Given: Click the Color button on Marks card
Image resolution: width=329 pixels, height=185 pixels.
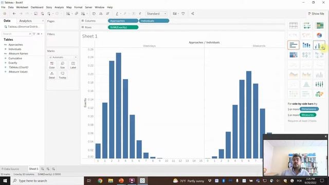Looking at the screenshot, I should [52, 65].
